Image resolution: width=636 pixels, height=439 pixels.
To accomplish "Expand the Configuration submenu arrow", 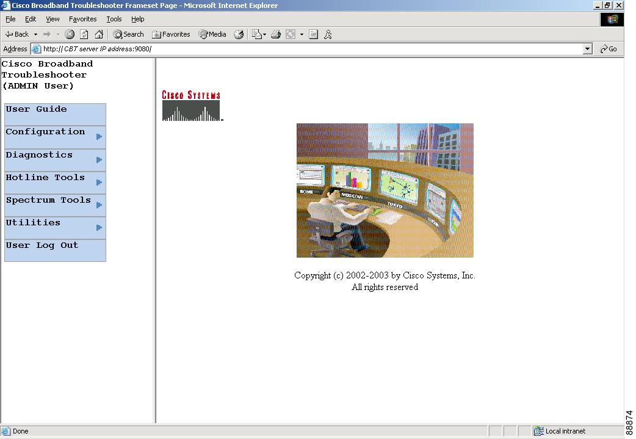I will [x=99, y=137].
